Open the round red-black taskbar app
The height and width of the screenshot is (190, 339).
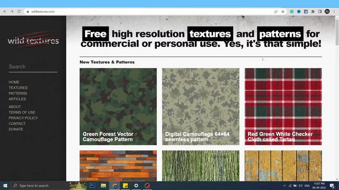click(x=147, y=185)
